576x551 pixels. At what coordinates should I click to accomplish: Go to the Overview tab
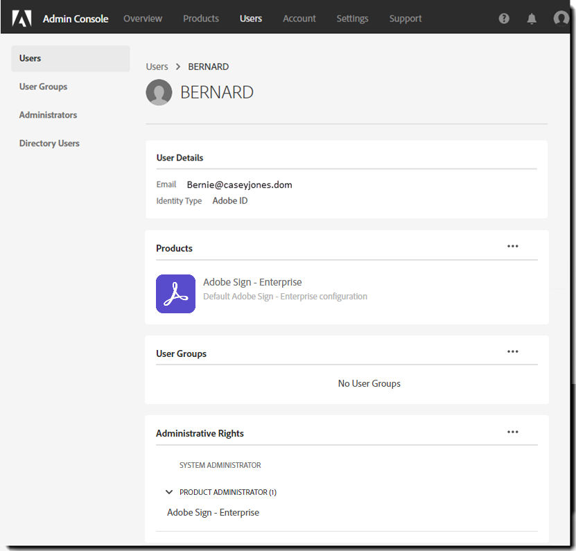click(143, 18)
